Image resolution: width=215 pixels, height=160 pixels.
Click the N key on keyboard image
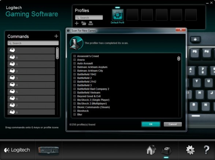coord(205,106)
